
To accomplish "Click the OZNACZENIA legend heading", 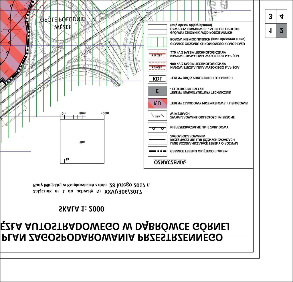I will [x=170, y=162].
